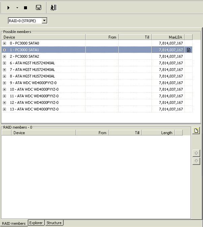
Task: Move RAID member up with the arrow button
Action: 196,153
